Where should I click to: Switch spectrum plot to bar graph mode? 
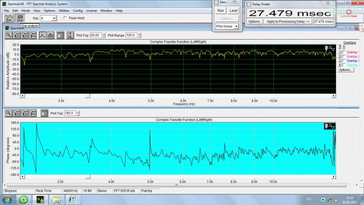tap(50, 35)
